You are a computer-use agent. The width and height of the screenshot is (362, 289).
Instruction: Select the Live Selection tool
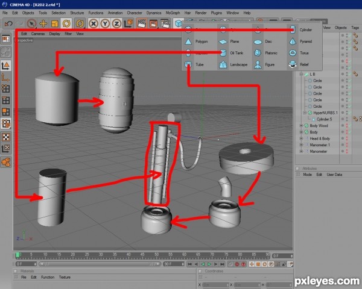[31, 23]
